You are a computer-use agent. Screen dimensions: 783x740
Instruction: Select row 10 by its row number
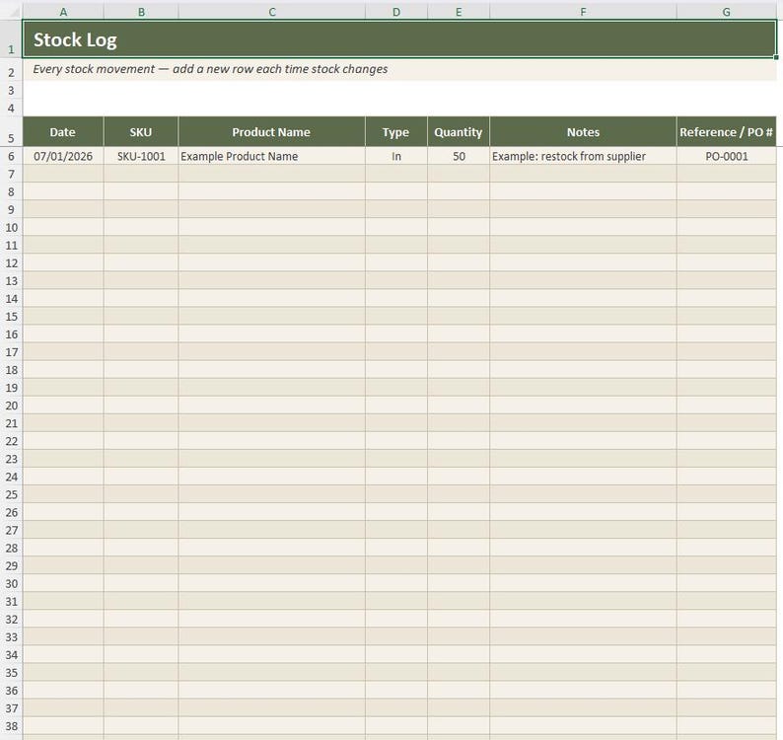11,227
